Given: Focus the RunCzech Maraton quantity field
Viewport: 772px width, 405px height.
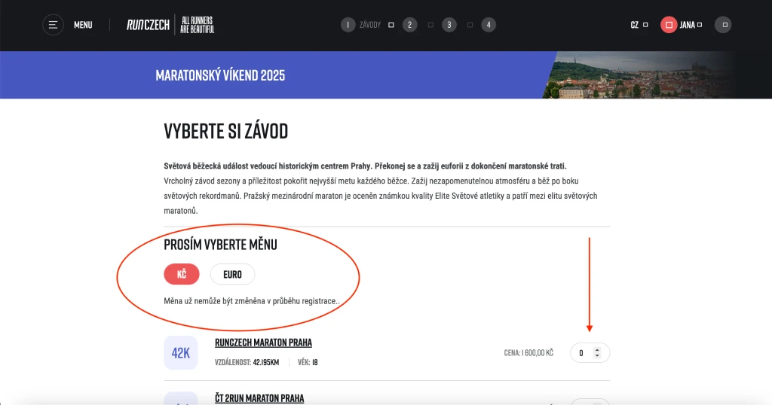Looking at the screenshot, I should 590,353.
